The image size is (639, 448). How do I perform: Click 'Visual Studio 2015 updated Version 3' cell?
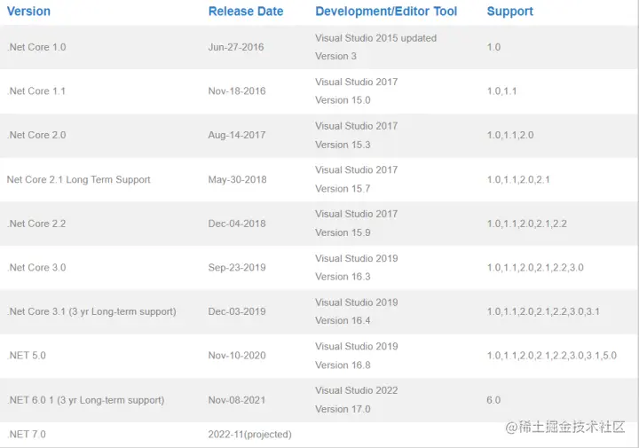[375, 47]
